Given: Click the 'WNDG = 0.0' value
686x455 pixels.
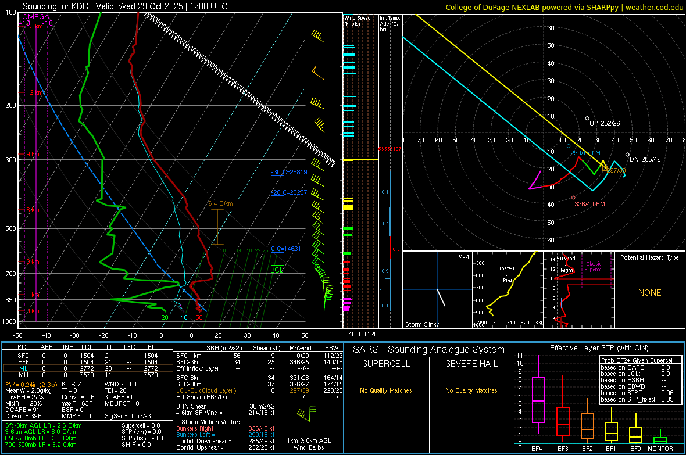Looking at the screenshot, I should point(122,385).
